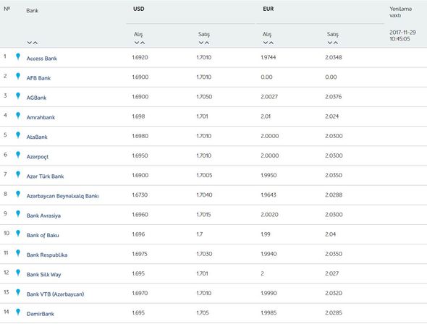Click the pin beside DəmirBank
Screen dimensions: 427x324
18,312
